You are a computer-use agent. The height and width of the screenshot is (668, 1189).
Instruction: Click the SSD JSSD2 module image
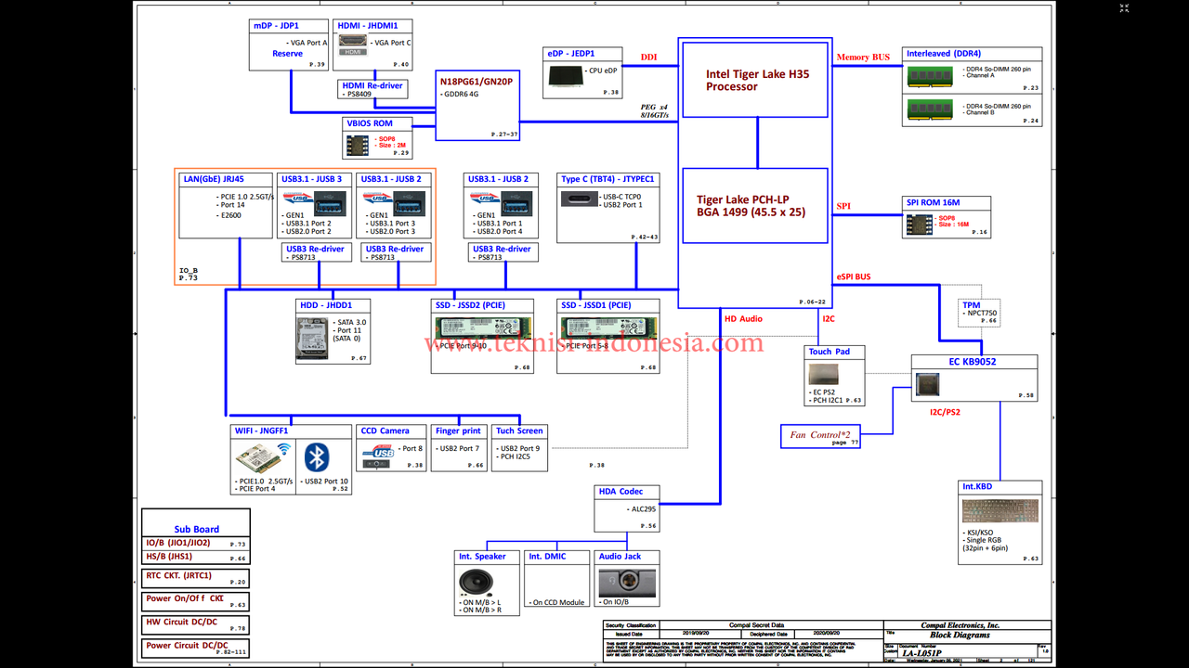pos(481,329)
